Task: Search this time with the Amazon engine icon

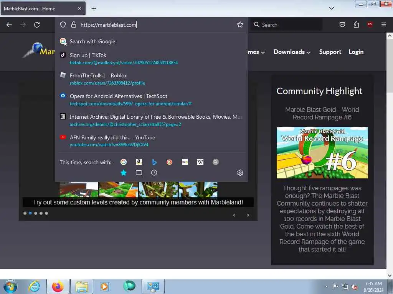Action: (x=139, y=162)
